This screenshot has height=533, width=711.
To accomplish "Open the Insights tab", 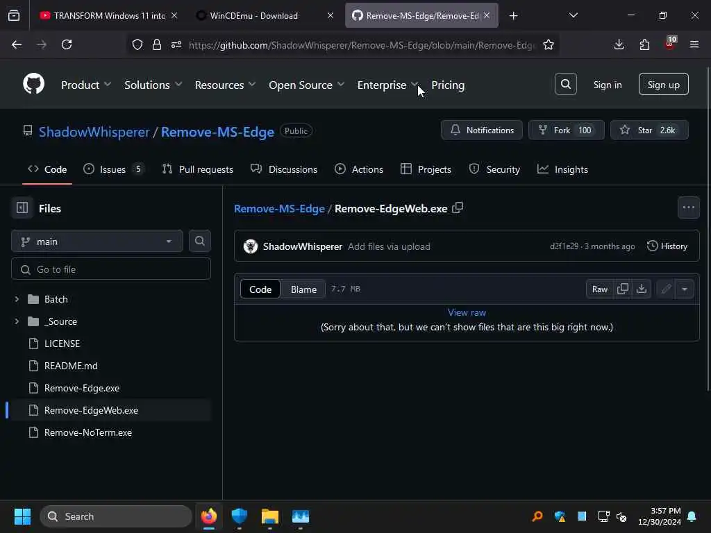I will (562, 169).
